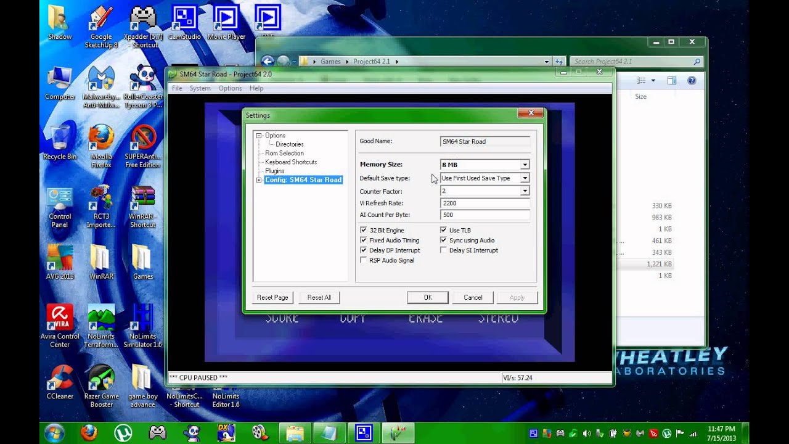Open Explorer help question mark icon

pyautogui.click(x=692, y=81)
